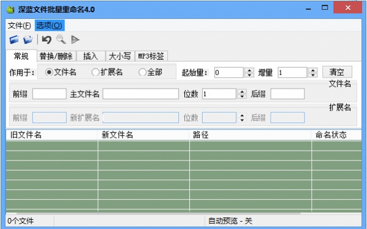367x229 pixels.
Task: Switch to the 大小写 tab
Action: [x=120, y=56]
